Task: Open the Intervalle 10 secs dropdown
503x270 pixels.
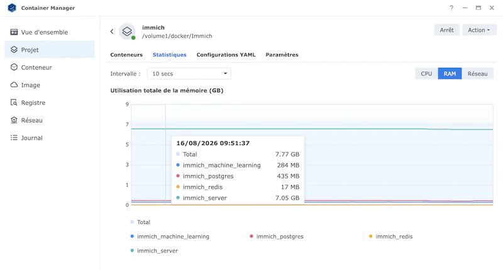Action: click(x=189, y=73)
